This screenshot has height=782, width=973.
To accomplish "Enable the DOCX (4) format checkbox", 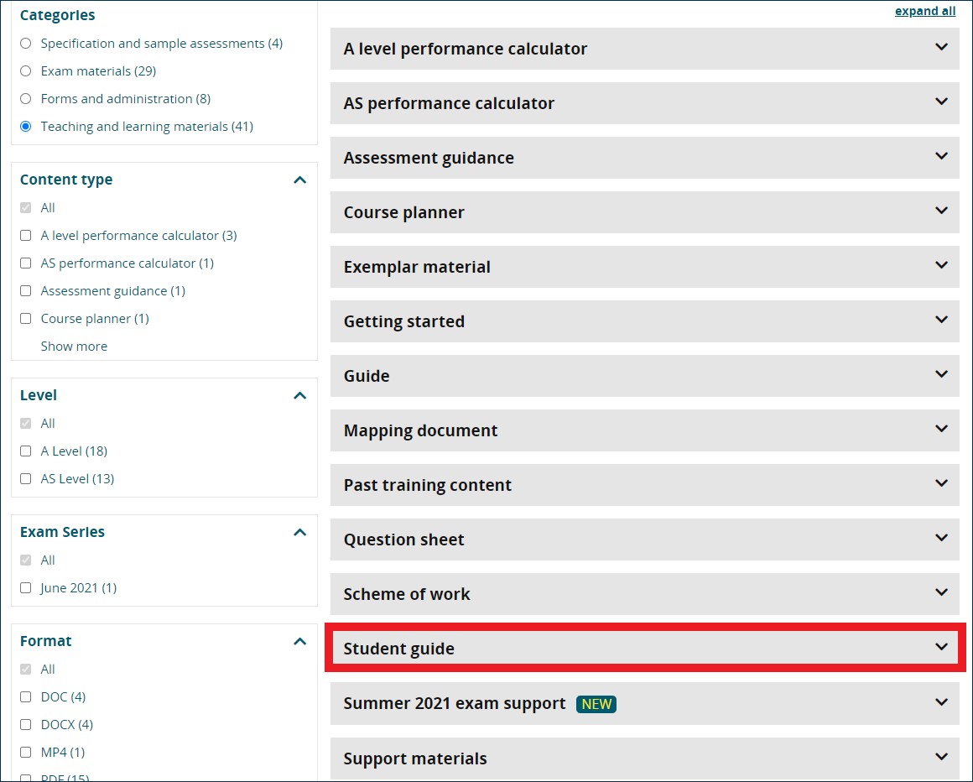I will (25, 725).
